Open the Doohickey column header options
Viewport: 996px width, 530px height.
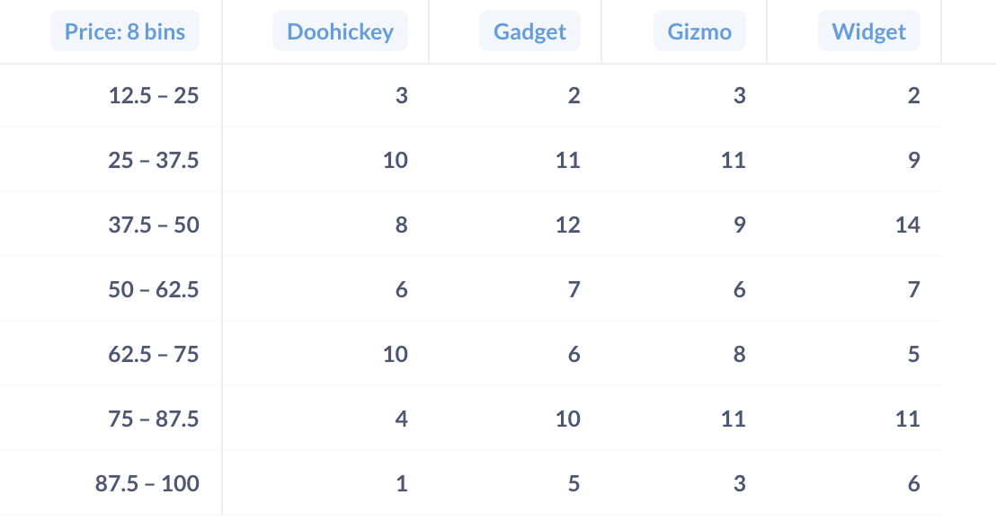(x=340, y=31)
